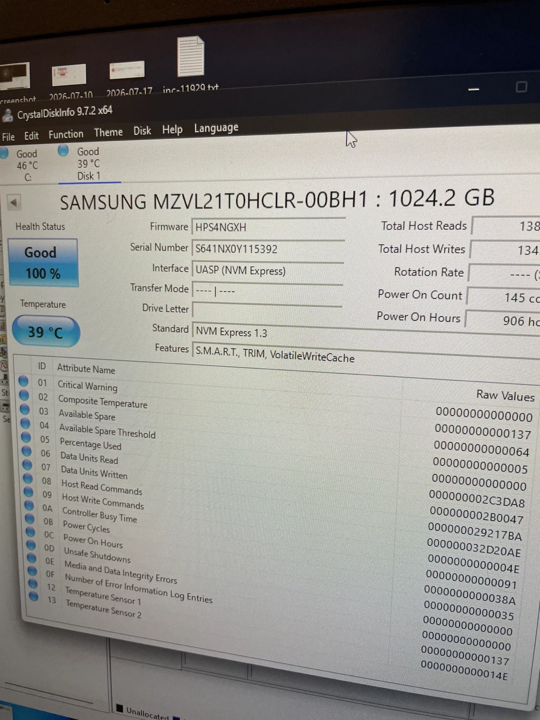
Task: Open the Language menu
Action: click(216, 128)
